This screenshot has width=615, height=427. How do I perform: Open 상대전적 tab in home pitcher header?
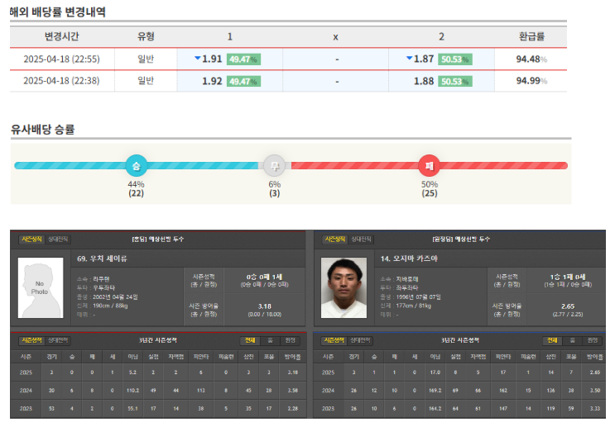tap(58, 240)
